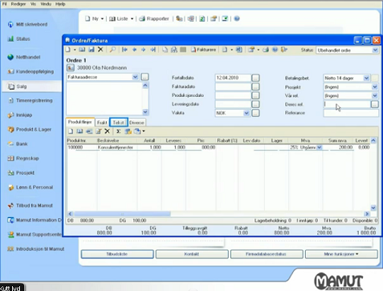Click the sum sigma icon in the product lines toolbar
Image resolution: width=383 pixels, height=291 pixels.
pyautogui.click(x=118, y=131)
